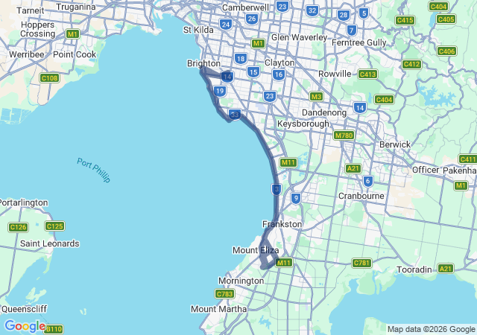Click route 15 blue shield
The width and height of the screenshot is (477, 335).
(x=253, y=72)
